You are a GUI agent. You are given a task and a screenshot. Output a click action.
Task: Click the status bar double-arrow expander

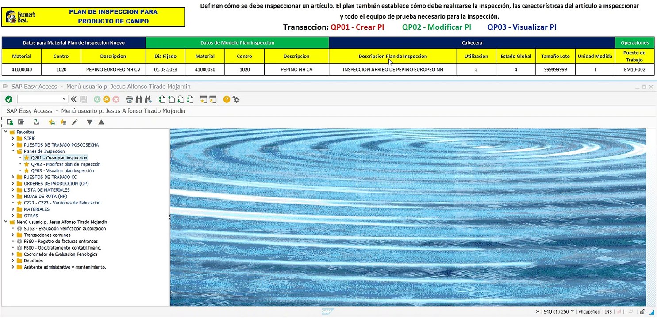pos(538,312)
